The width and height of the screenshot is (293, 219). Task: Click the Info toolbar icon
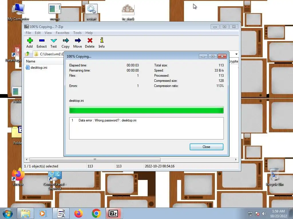tap(102, 43)
